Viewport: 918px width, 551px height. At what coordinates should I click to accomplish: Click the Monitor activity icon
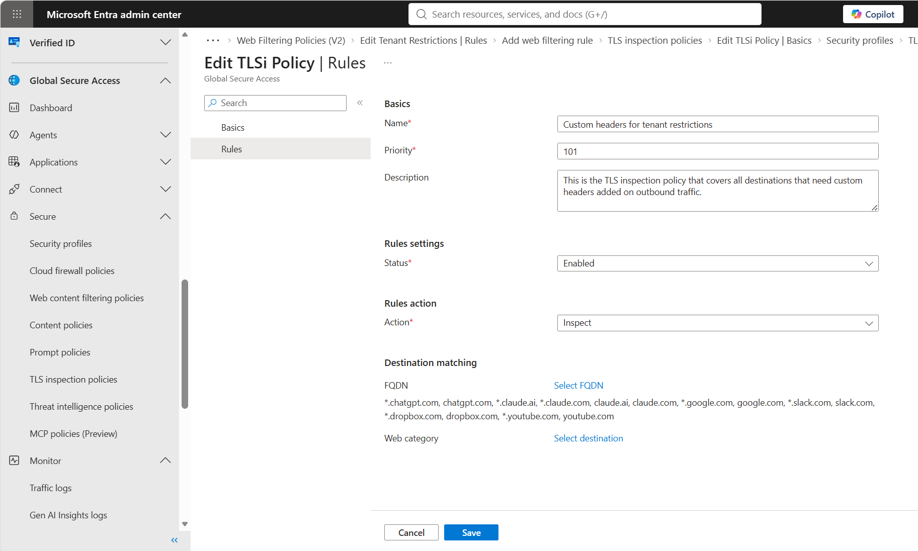point(14,461)
